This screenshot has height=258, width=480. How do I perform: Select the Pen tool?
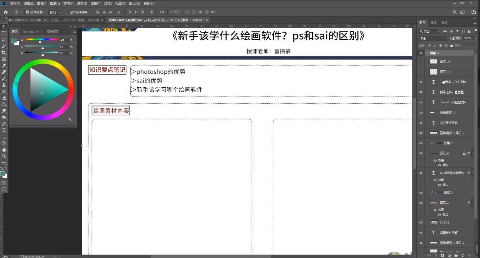4,124
